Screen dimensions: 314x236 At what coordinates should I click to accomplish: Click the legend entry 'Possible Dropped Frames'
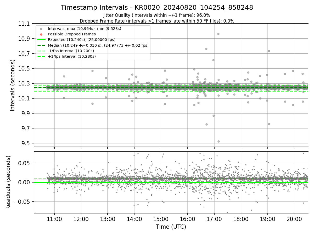click(72, 34)
